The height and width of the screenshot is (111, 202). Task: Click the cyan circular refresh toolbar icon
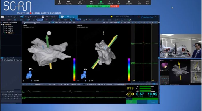coord(71,20)
